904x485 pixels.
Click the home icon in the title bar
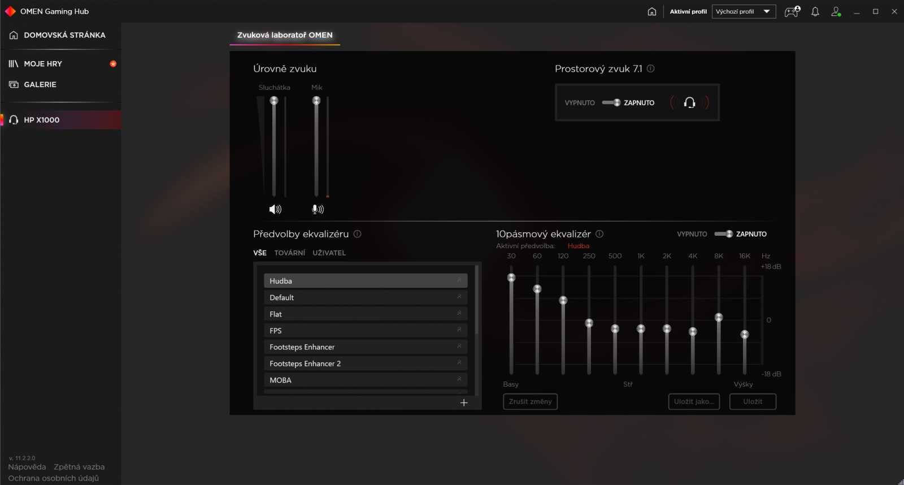pyautogui.click(x=652, y=11)
